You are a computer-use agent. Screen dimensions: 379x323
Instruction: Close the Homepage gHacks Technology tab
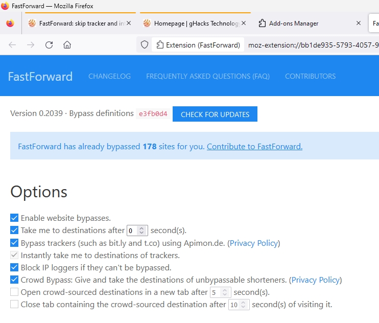[x=244, y=23]
